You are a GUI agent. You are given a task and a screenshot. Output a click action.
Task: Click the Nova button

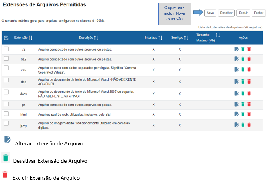click(210, 13)
